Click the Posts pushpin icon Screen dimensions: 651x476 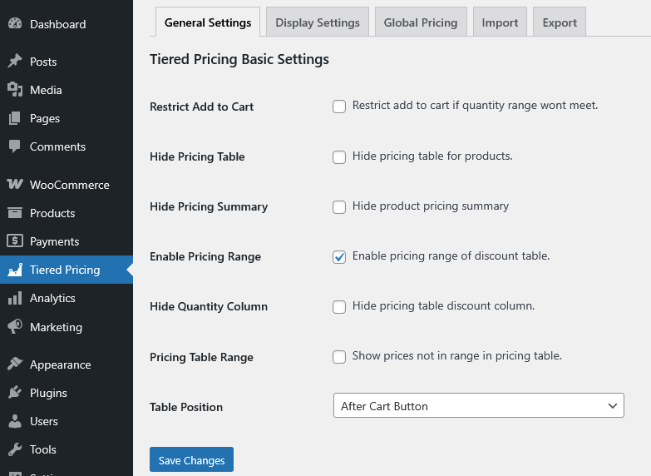click(x=15, y=62)
